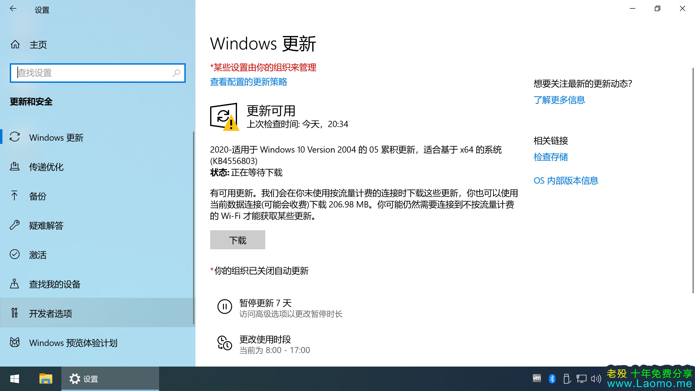
Task: Open 了解更多信息 link
Action: point(559,100)
